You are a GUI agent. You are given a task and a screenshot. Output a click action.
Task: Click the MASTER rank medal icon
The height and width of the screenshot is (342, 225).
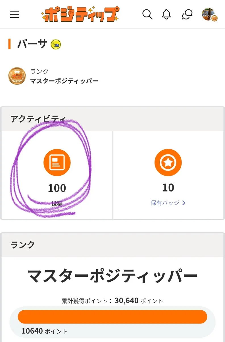click(x=17, y=76)
